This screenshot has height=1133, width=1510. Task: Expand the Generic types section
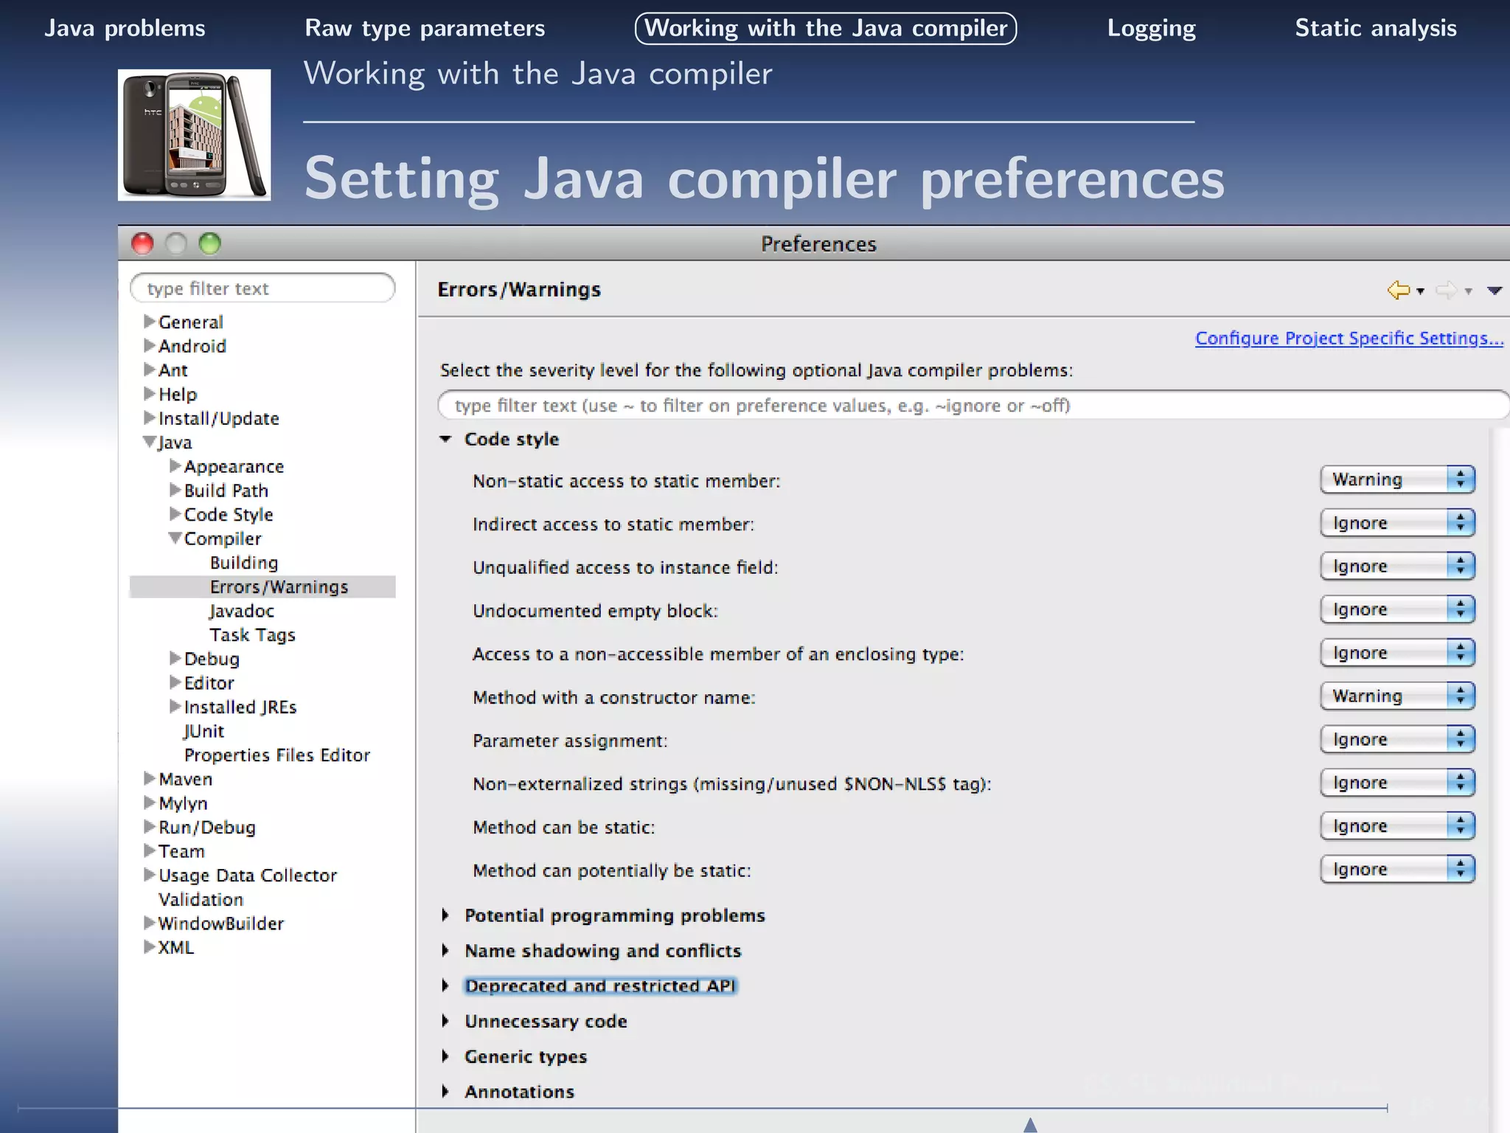445,1057
